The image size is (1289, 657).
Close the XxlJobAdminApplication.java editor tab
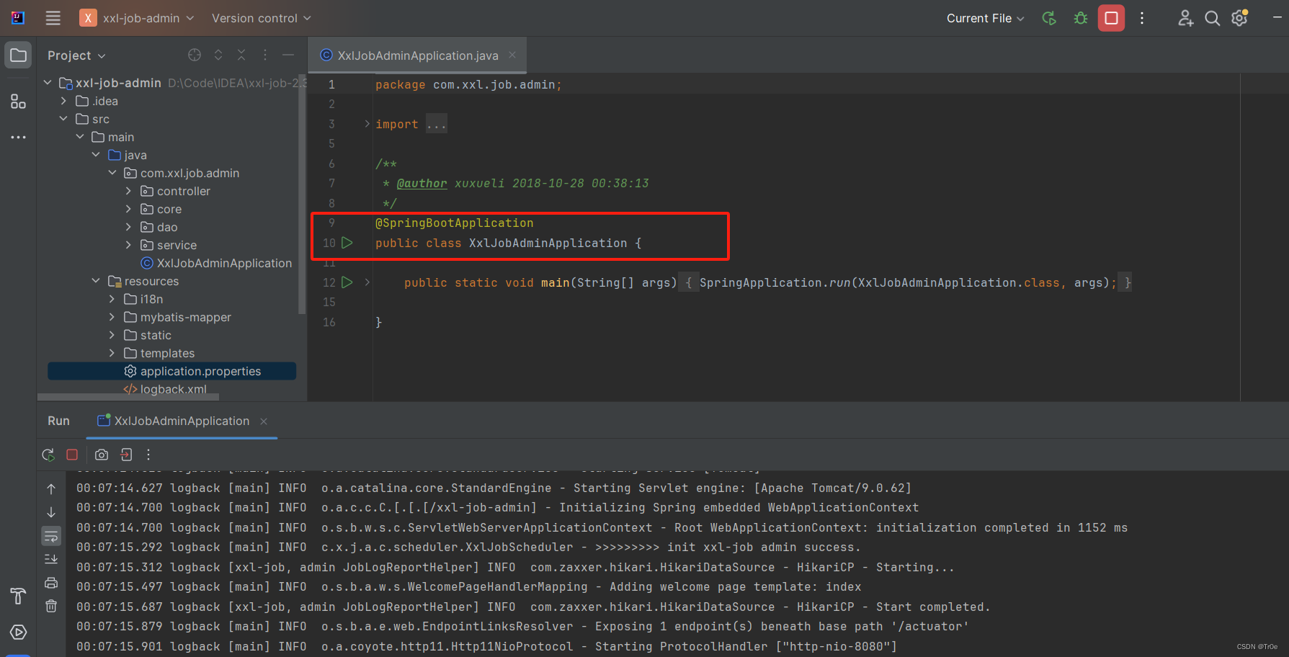(x=512, y=55)
